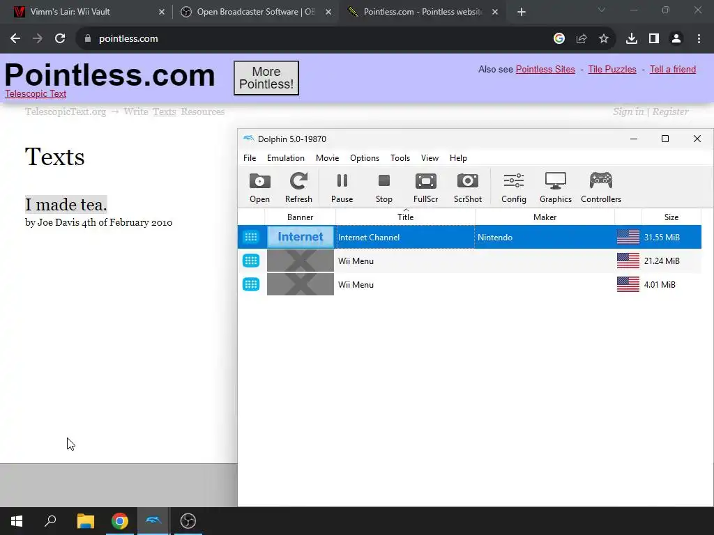Click missing banner of 21.24 MiB Wii Menu
Image resolution: width=714 pixels, height=535 pixels.
pyautogui.click(x=300, y=261)
